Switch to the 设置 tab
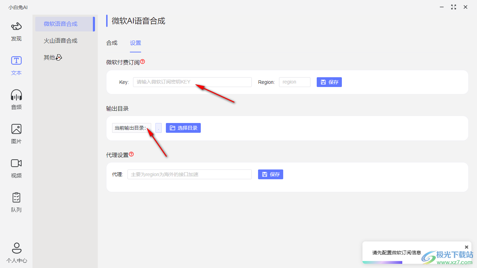477x268 pixels. (135, 43)
